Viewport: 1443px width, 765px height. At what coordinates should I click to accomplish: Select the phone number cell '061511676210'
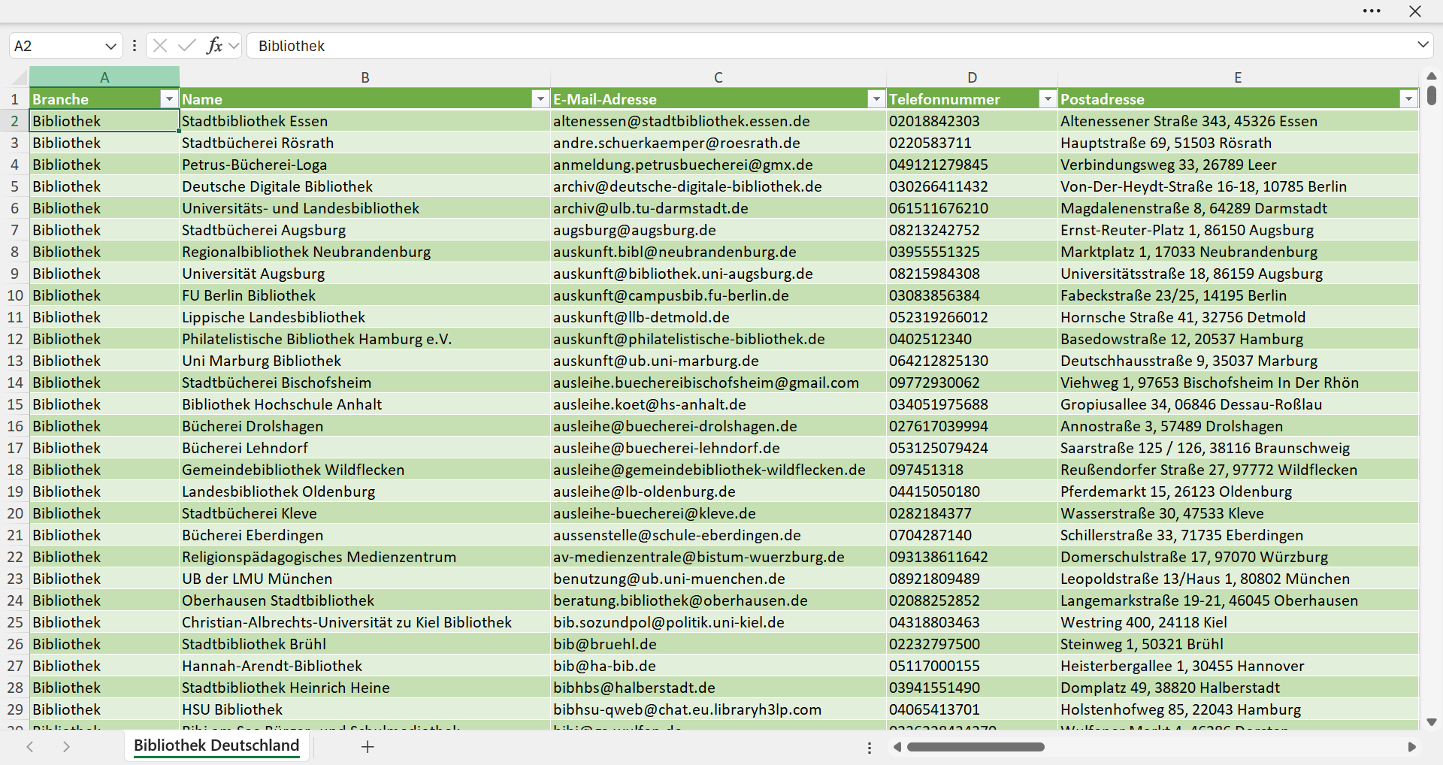[x=973, y=208]
